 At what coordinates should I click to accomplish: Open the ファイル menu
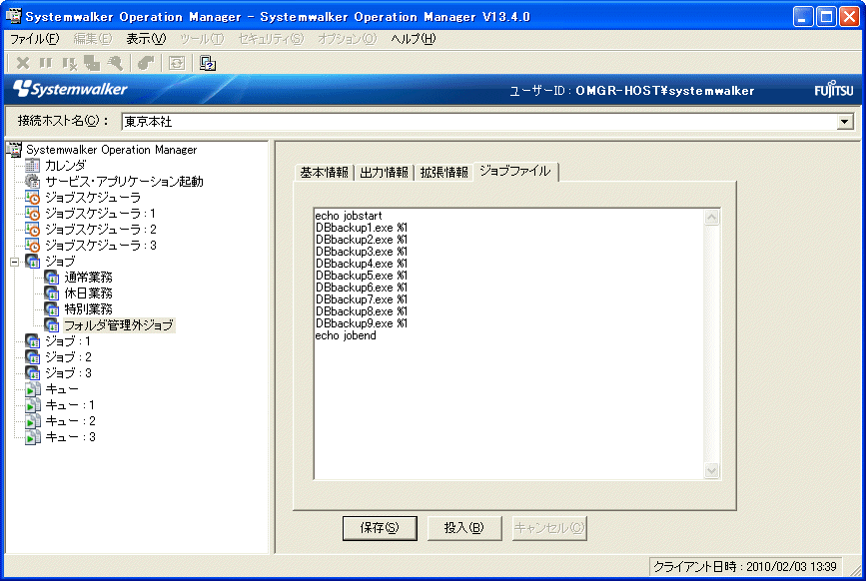(x=34, y=39)
